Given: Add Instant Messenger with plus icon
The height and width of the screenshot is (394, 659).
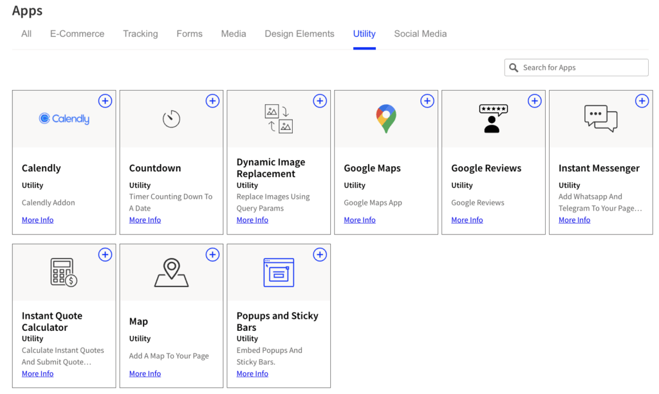Looking at the screenshot, I should (x=642, y=101).
